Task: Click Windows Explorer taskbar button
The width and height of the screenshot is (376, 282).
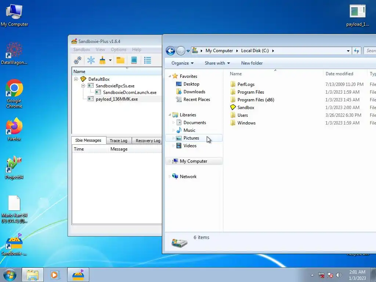Action: (33, 275)
